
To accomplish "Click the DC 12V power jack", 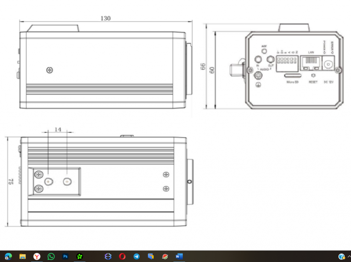I will tap(329, 64).
